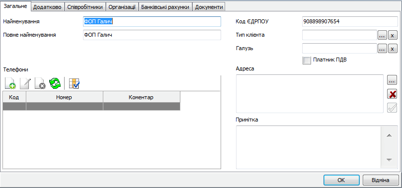
Task: Focus the Найменування input field
Action: pos(152,22)
